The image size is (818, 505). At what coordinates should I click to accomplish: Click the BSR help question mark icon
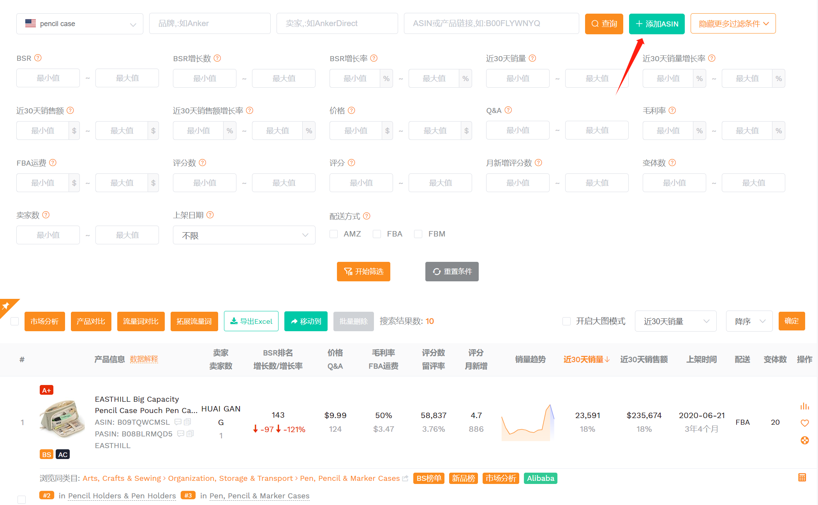pos(38,58)
